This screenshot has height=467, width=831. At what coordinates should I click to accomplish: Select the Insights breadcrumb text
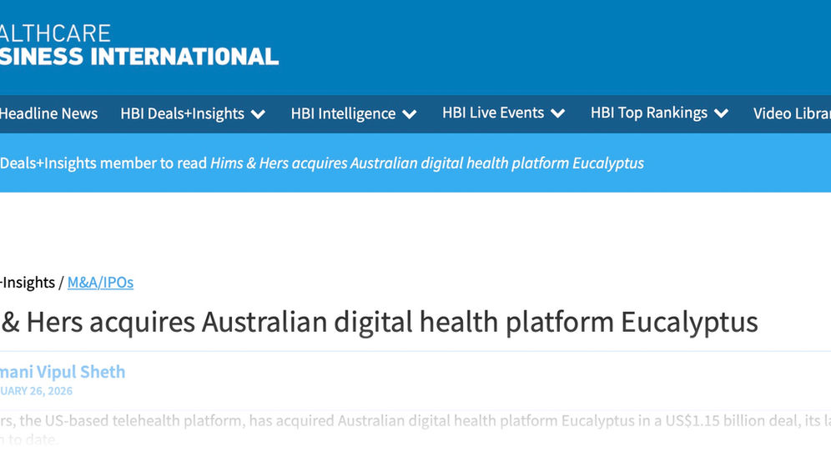pyautogui.click(x=28, y=282)
